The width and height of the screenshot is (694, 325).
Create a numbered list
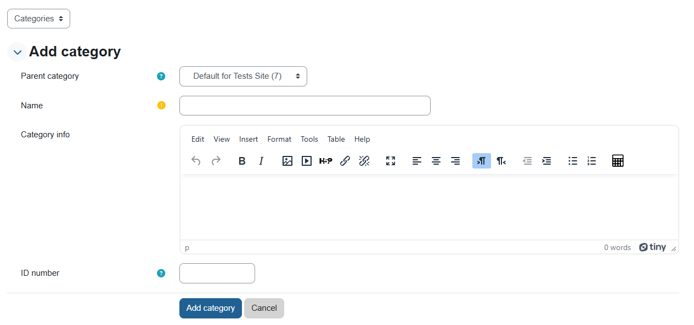point(591,161)
